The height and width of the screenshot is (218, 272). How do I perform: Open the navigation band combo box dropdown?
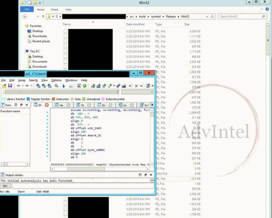tap(152, 92)
